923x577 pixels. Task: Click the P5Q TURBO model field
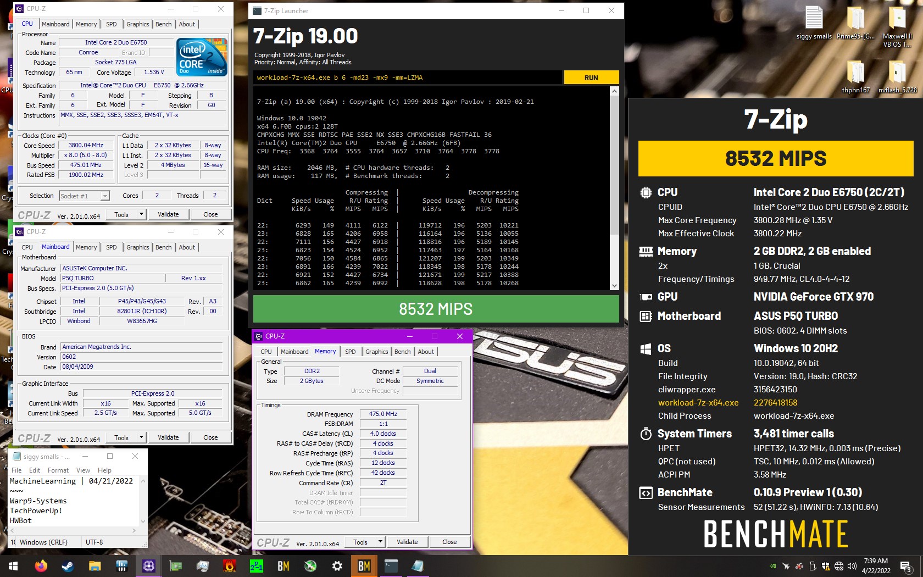tap(112, 278)
